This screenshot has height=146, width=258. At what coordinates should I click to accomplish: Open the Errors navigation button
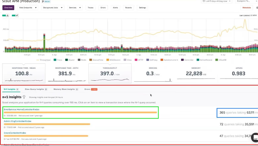pyautogui.click(x=103, y=8)
